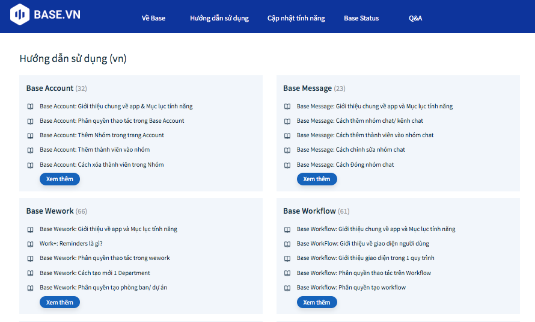Click book icon beside Cách xóa thành viên trong Nhóm
This screenshot has height=322, width=535.
click(31, 165)
